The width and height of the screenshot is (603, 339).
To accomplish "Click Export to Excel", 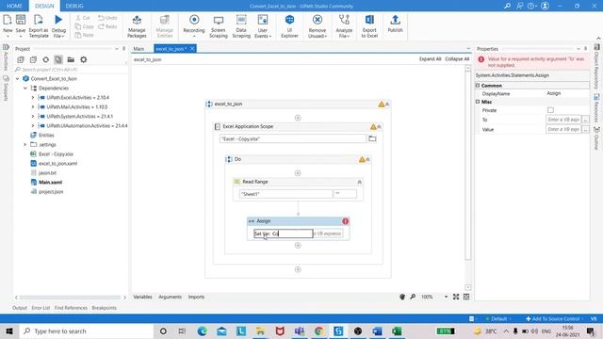I will click(369, 26).
